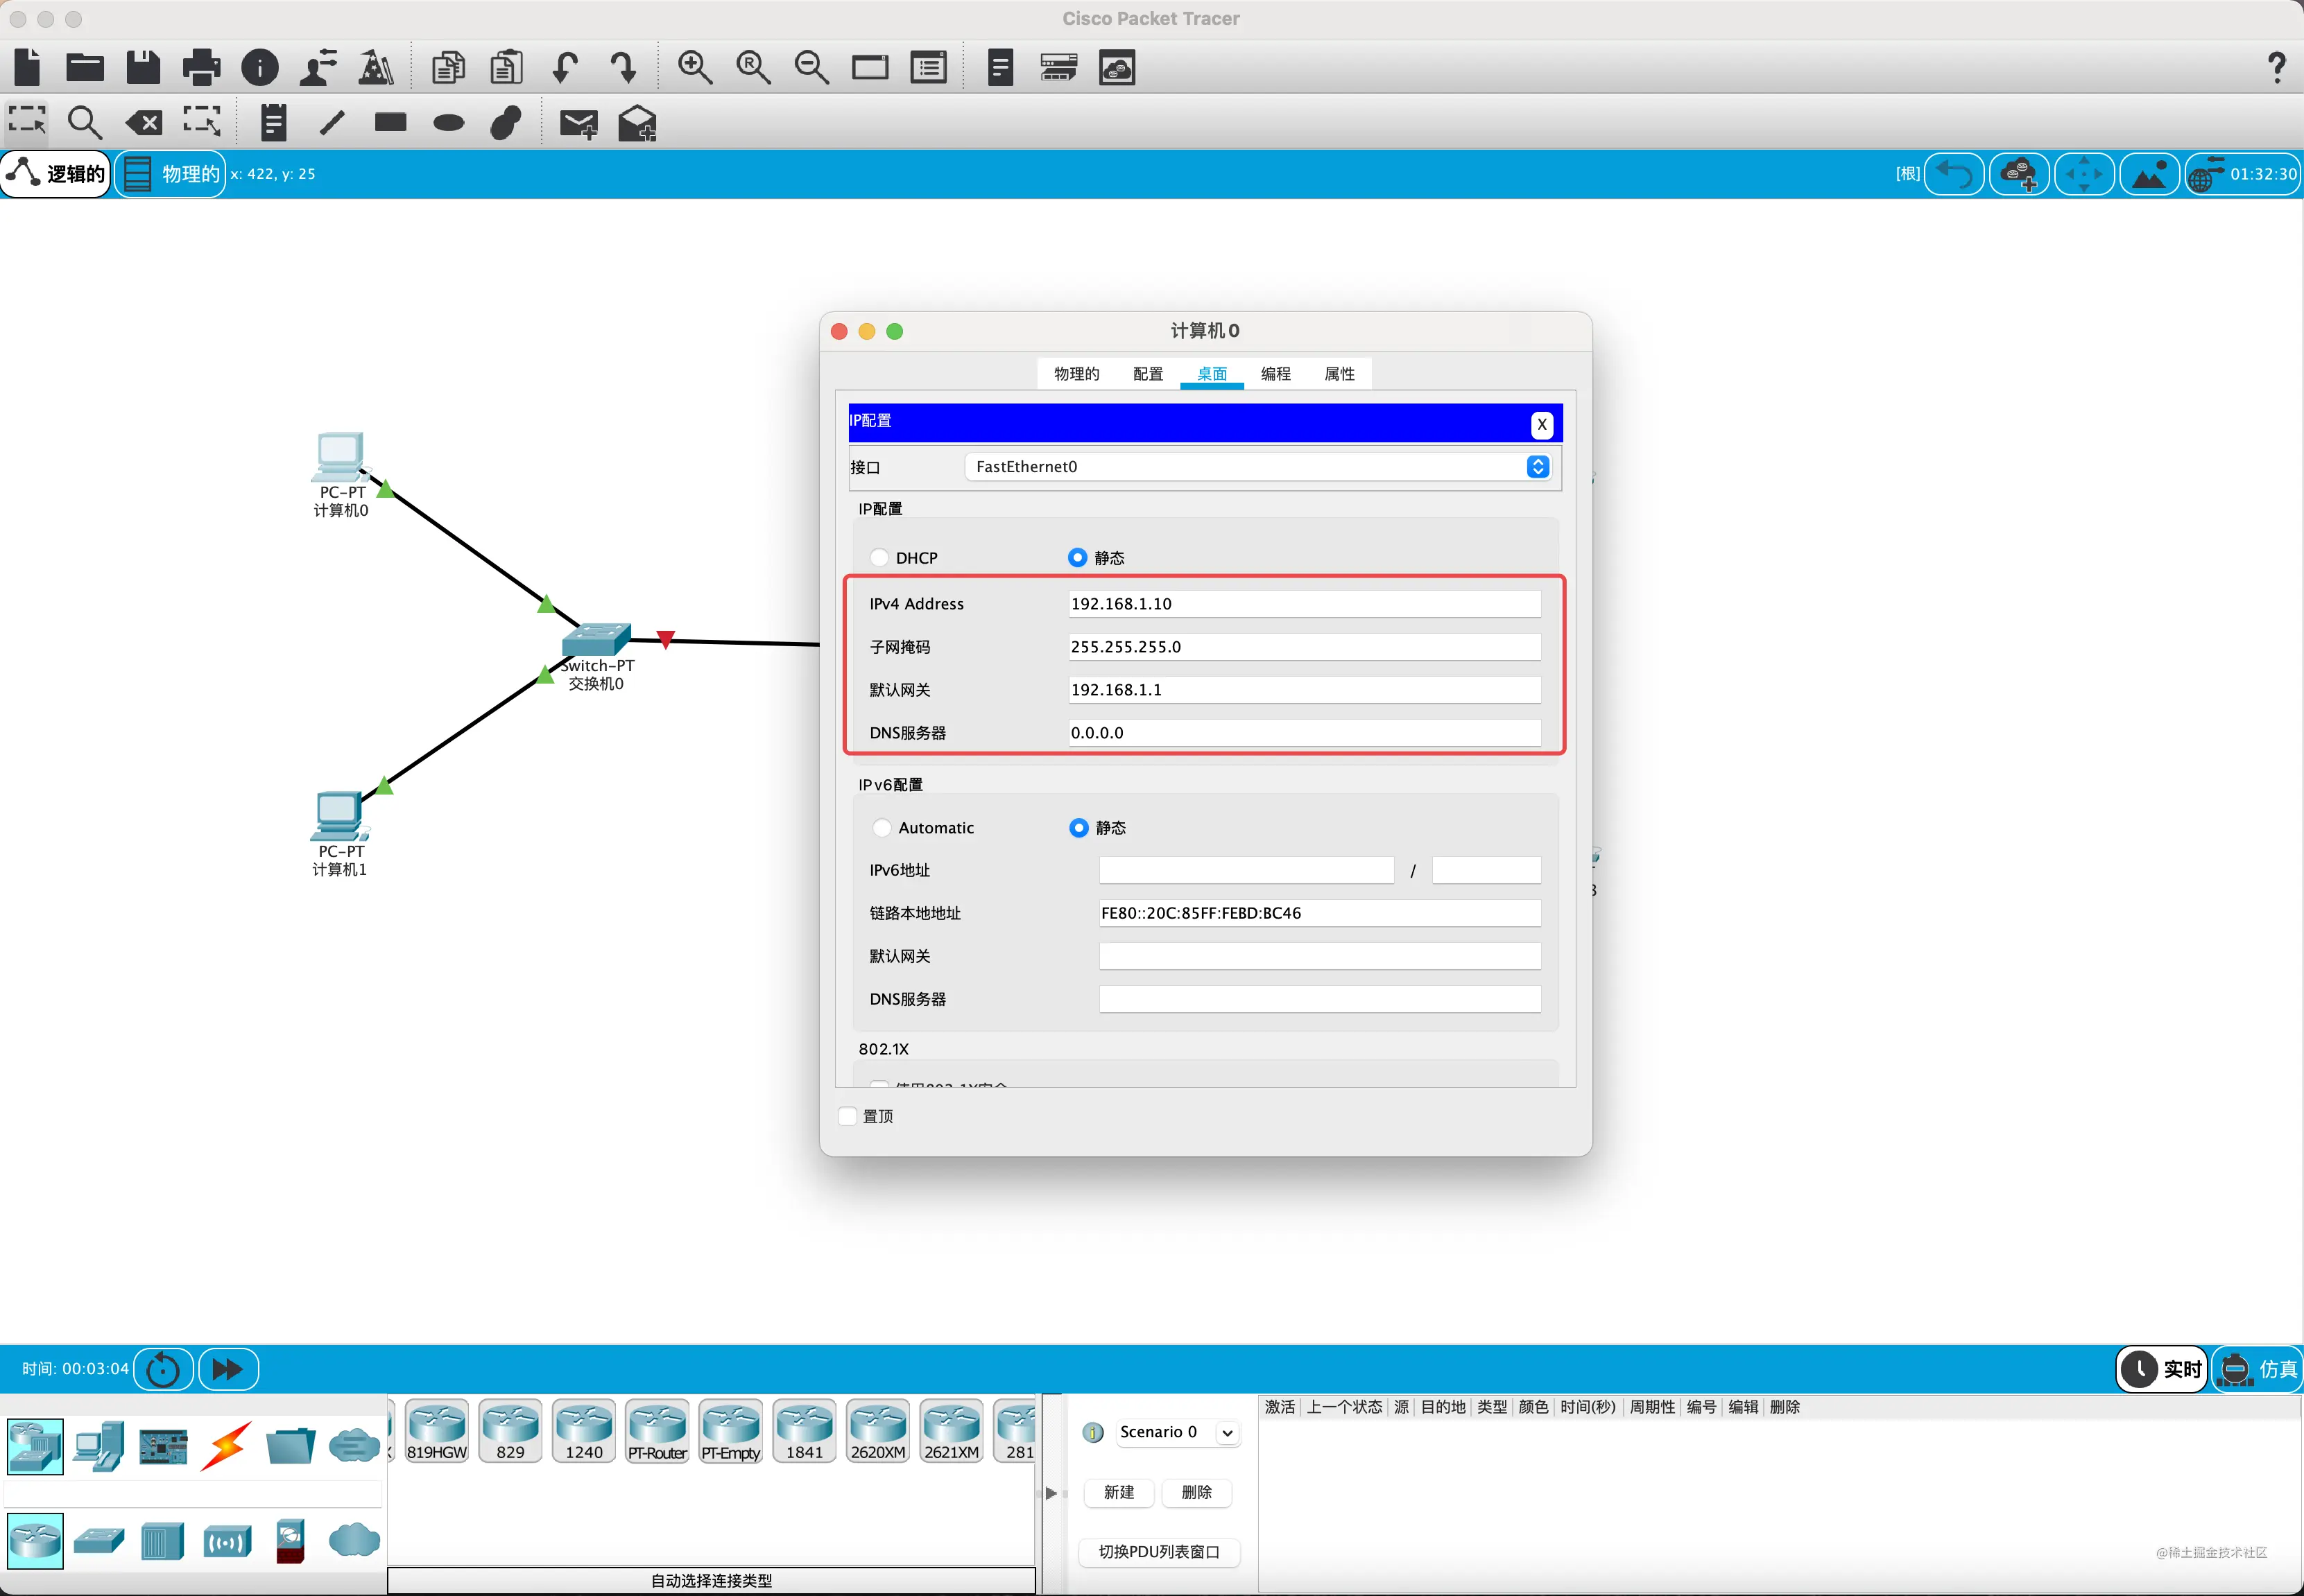Switch to the 物理的 workspace tab
Screen dimensions: 2304x1596
pyautogui.click(x=171, y=174)
